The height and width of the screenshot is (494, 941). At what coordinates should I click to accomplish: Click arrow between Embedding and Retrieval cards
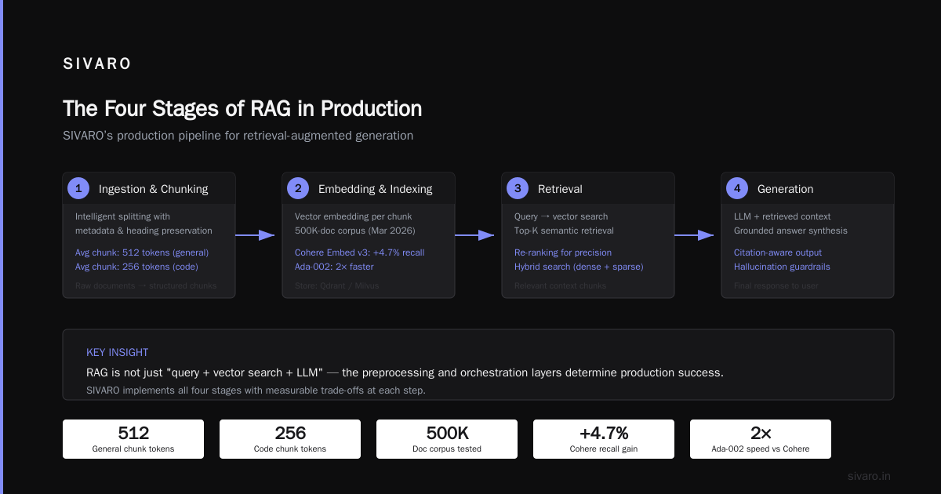(475, 234)
